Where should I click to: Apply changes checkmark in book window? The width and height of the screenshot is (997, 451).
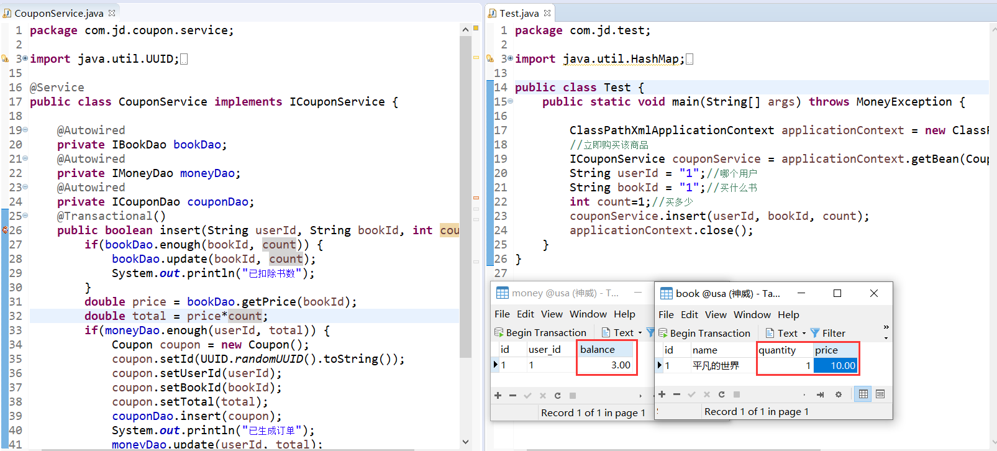tap(692, 394)
